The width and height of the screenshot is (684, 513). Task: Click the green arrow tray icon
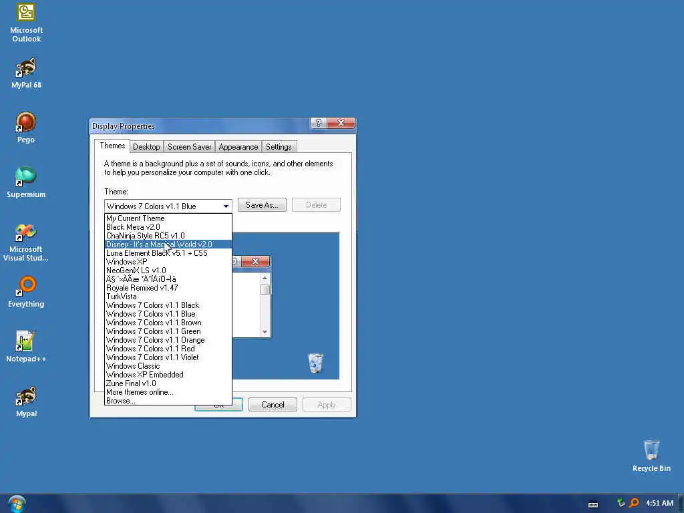tap(621, 503)
